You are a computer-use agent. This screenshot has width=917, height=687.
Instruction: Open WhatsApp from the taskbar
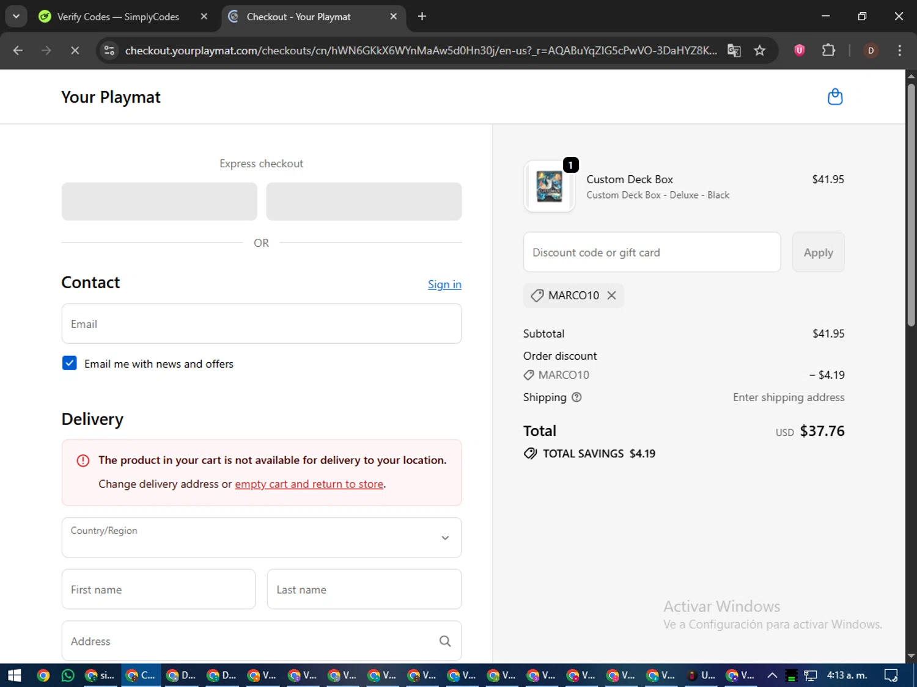pos(68,675)
